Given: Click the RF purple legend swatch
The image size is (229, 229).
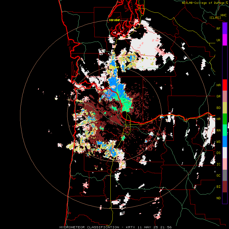Looking at the screenshot, I should point(225,28).
